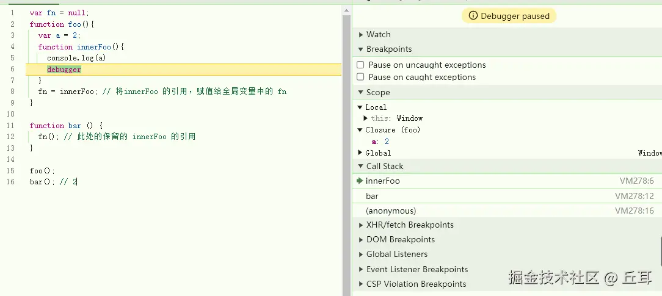Open the VM278:6 source link

(637, 181)
